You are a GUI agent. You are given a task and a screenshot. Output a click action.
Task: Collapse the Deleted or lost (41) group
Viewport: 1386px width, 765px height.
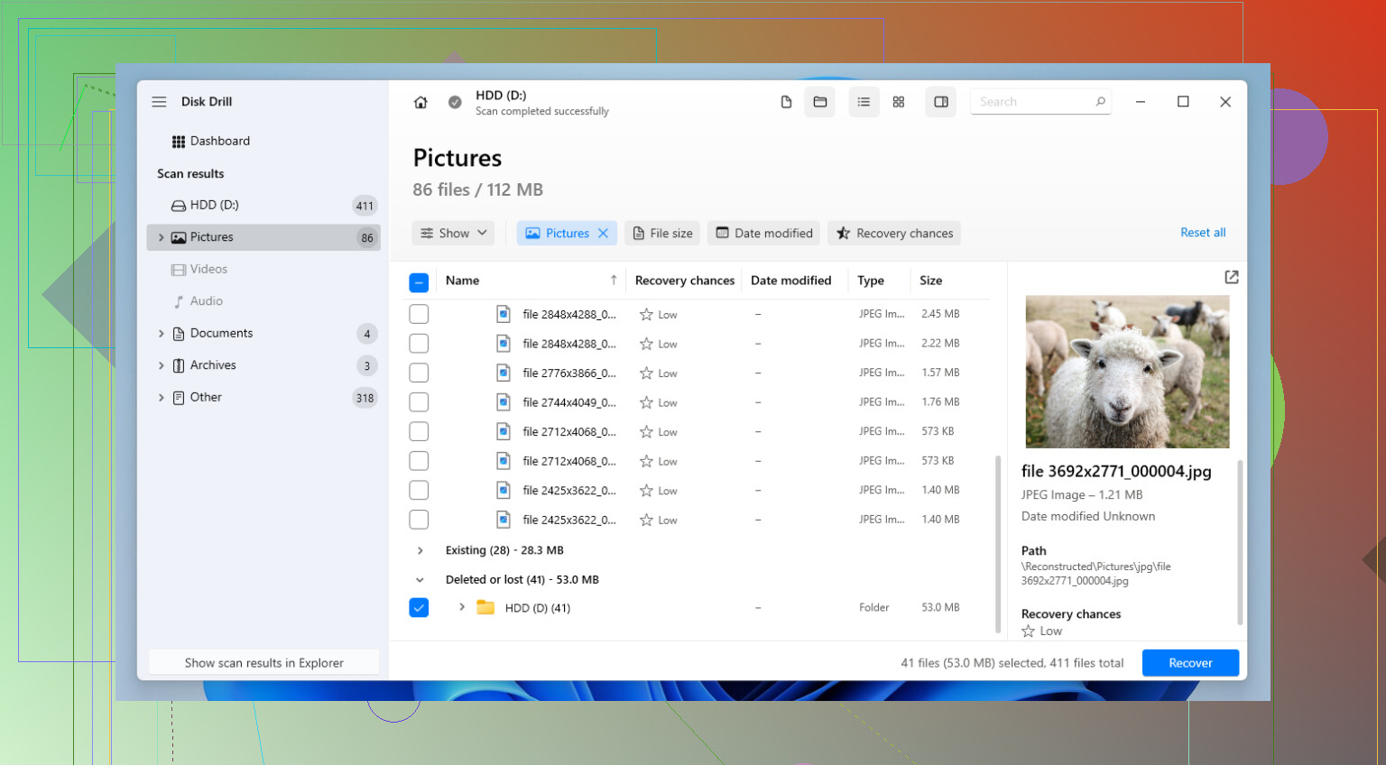coord(420,580)
